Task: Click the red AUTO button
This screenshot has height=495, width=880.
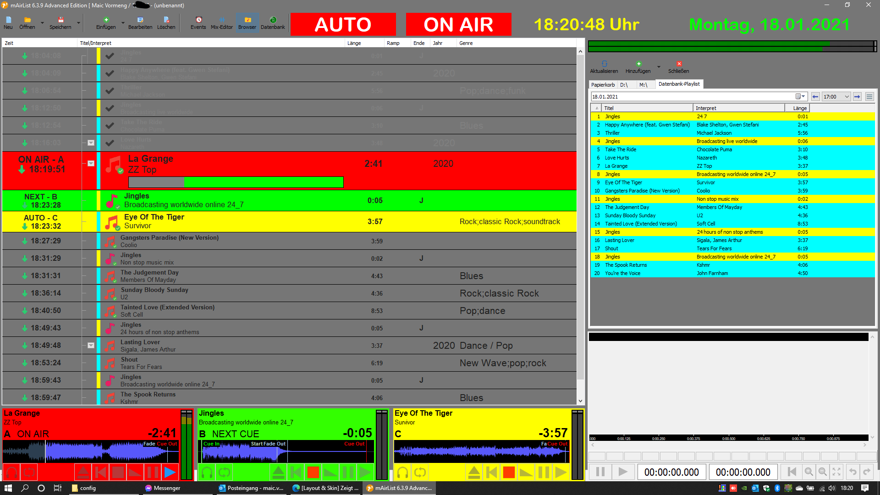Action: 343,24
